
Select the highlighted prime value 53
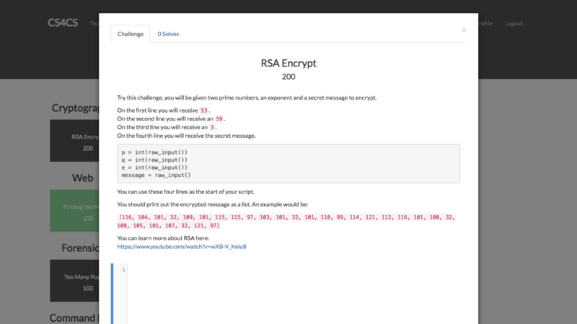click(204, 110)
